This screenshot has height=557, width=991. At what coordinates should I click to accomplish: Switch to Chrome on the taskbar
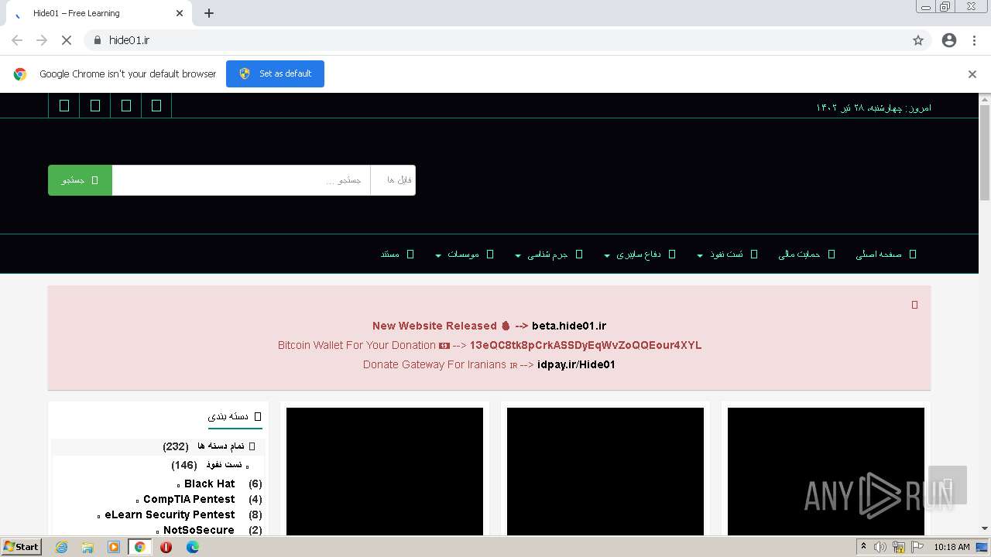click(139, 547)
